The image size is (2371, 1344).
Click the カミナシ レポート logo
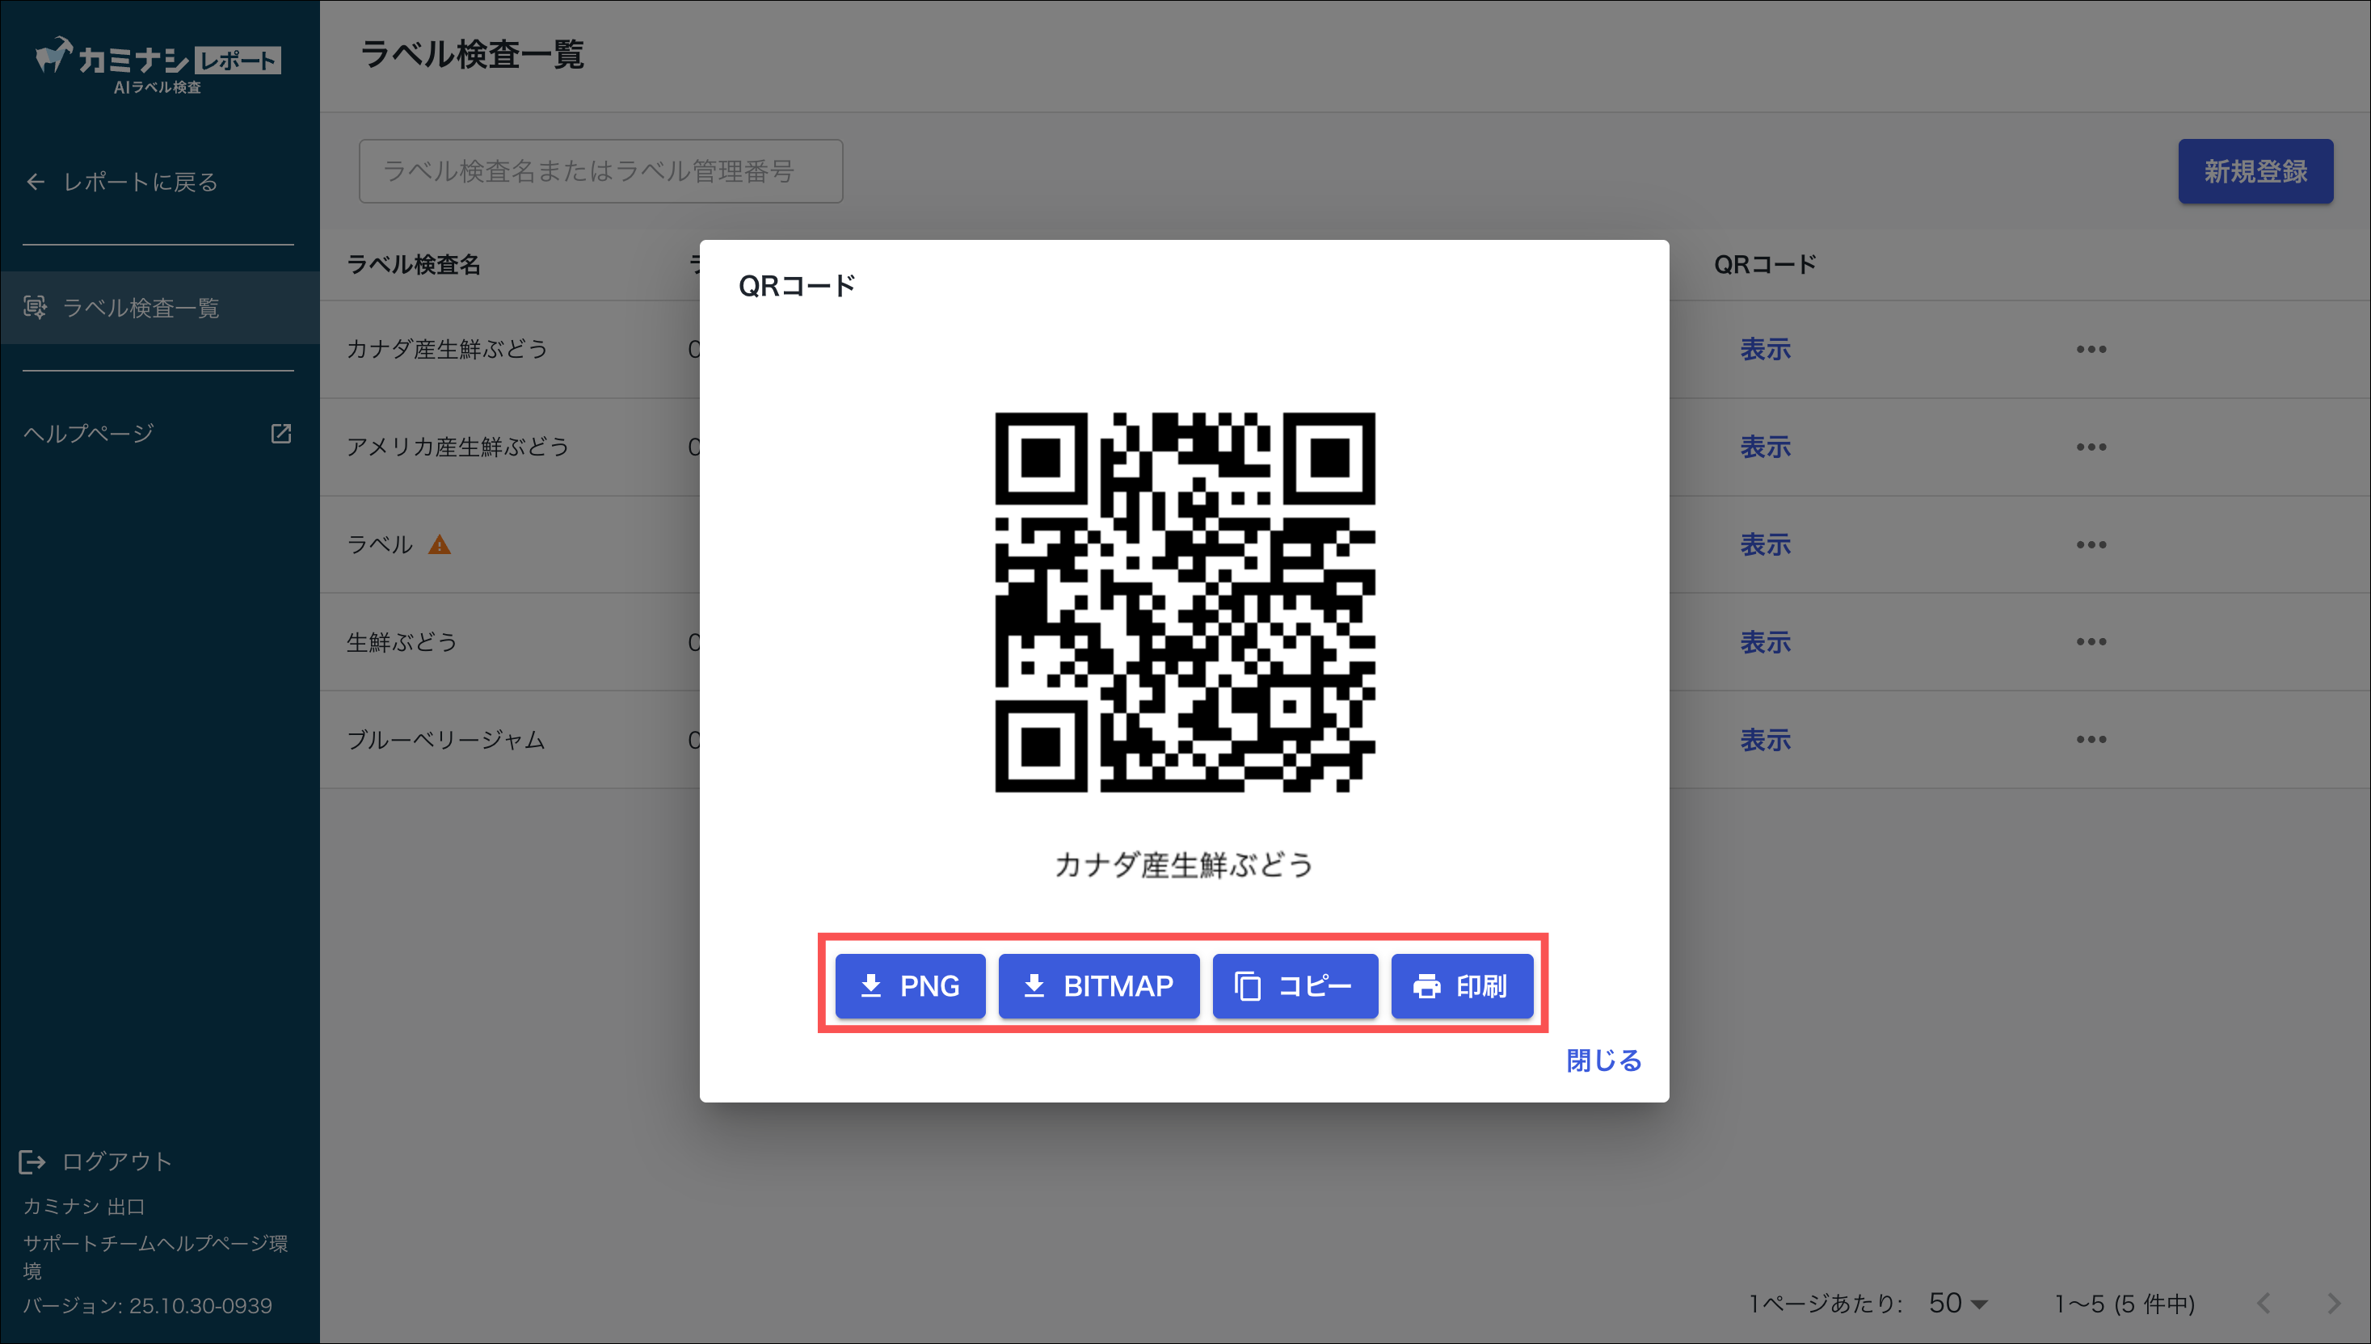click(x=158, y=65)
